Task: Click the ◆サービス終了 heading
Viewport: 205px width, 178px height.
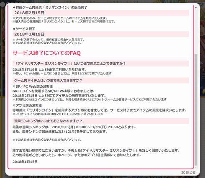Action: (x=24, y=29)
